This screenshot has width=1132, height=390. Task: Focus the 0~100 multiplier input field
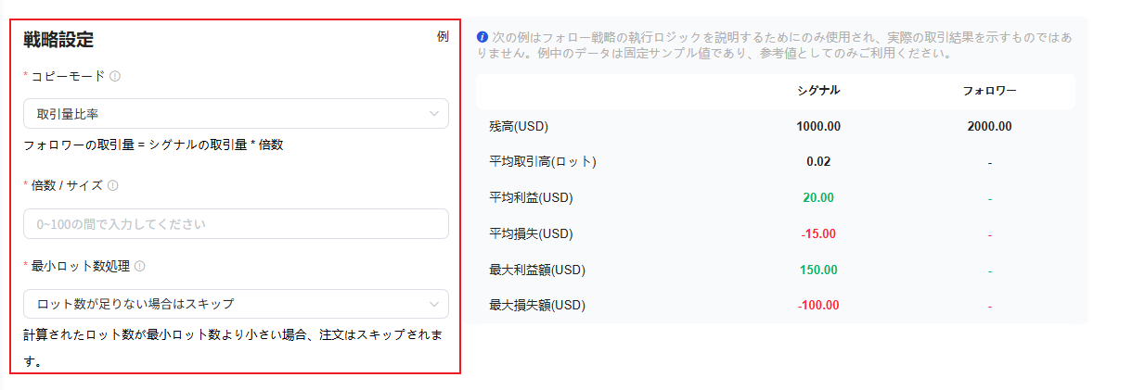(236, 223)
